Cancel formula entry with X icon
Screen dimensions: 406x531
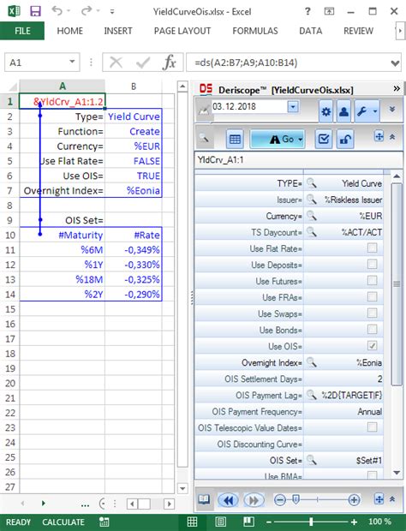[x=116, y=63]
